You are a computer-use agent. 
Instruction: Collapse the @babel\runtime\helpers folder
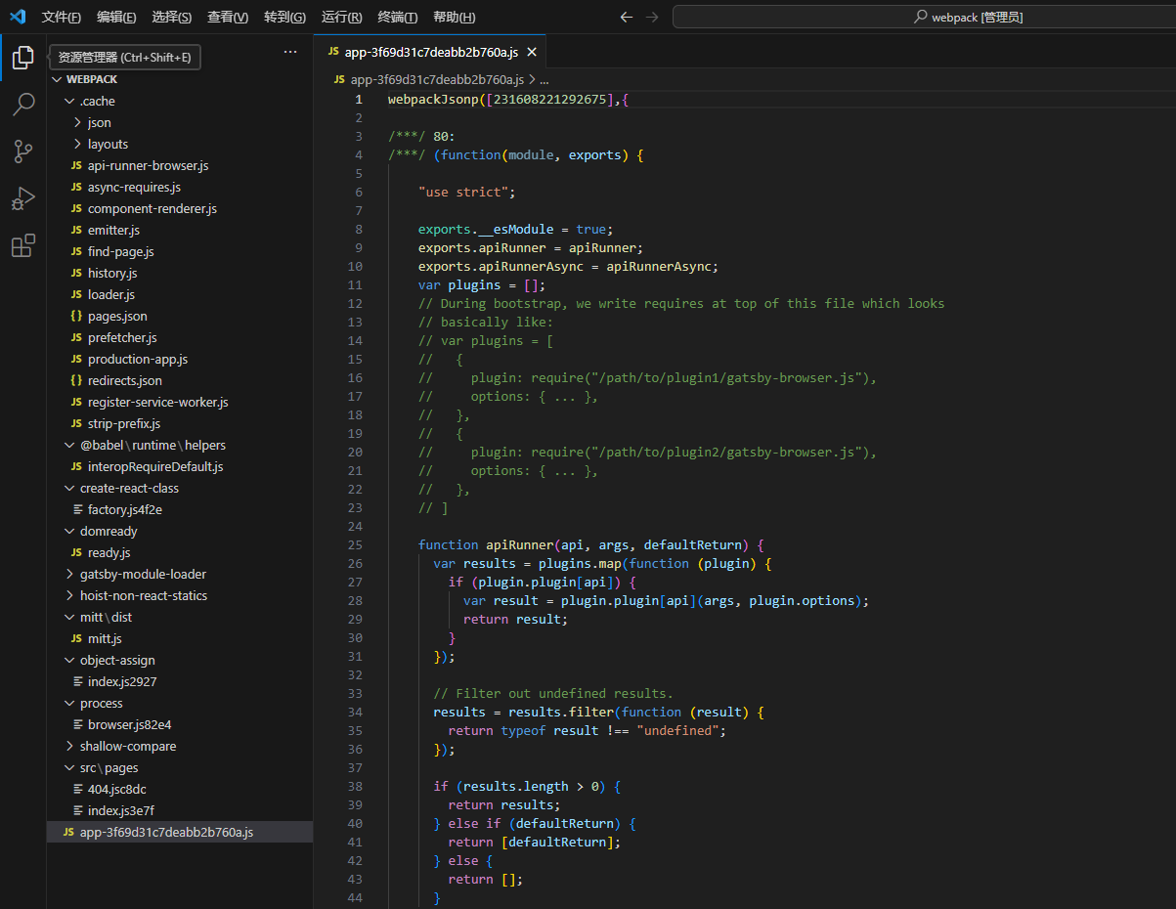[180, 445]
